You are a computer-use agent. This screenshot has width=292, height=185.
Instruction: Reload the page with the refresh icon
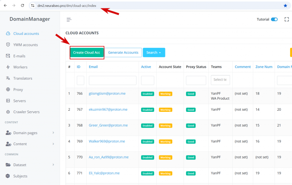pyautogui.click(x=22, y=6)
